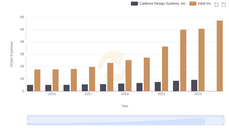Screen dimensions: 229x132
Task: Click the Year axis title
Action: click(125, 106)
